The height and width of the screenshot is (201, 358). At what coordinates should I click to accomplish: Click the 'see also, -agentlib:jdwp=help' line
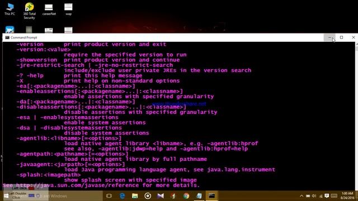coord(156,149)
